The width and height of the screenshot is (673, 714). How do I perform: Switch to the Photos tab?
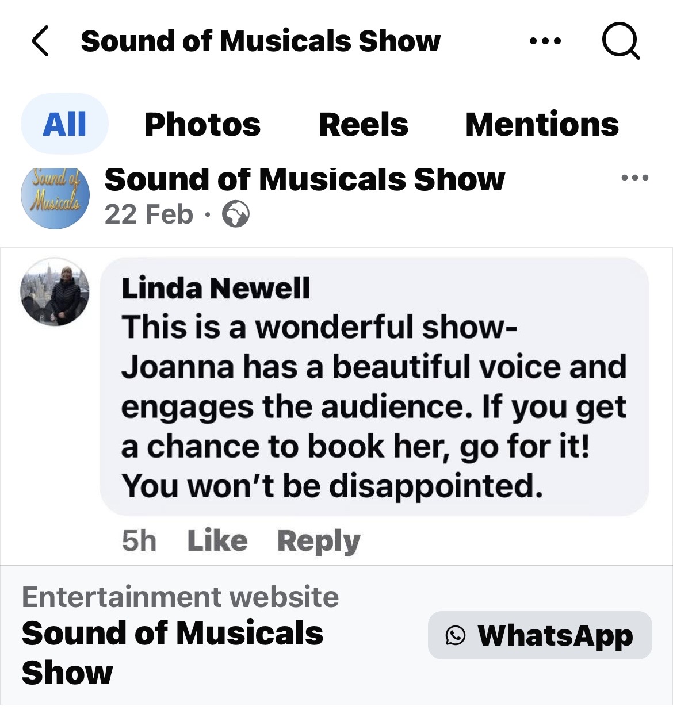pos(202,124)
